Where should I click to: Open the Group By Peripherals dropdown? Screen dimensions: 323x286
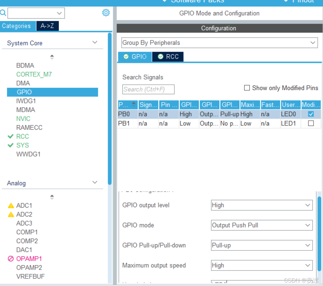pyautogui.click(x=313, y=43)
